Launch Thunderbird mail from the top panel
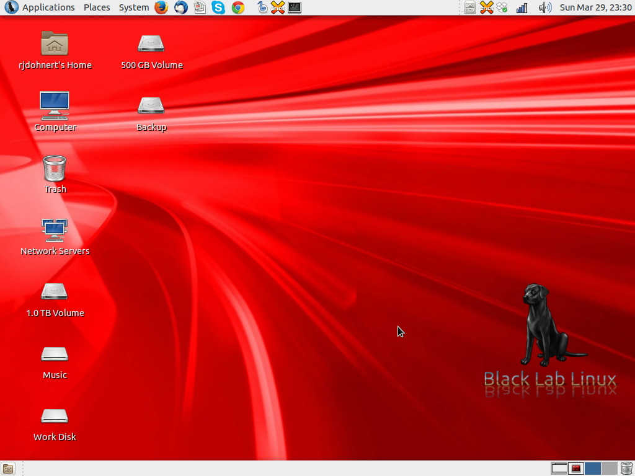The image size is (635, 476). [180, 7]
